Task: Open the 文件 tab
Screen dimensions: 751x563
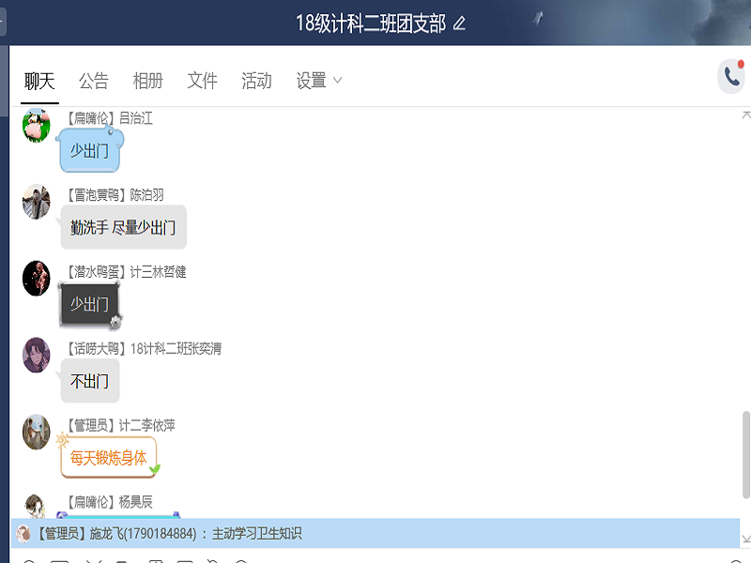Action: 202,81
